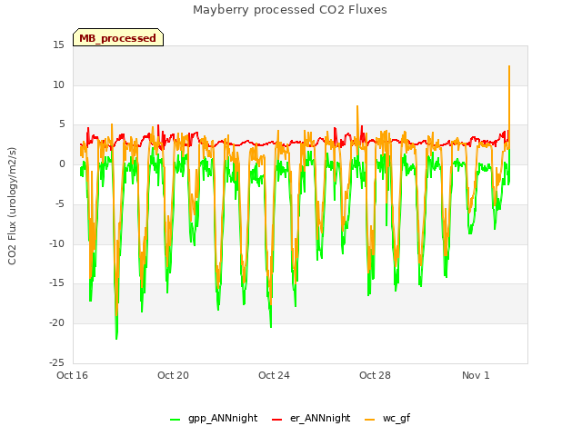Click the Oct 28 x-axis label

pyautogui.click(x=375, y=375)
